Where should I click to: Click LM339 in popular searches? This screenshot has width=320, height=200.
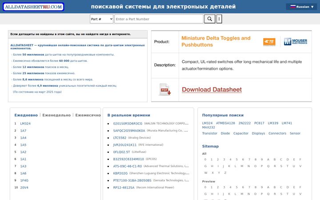coord(273,123)
